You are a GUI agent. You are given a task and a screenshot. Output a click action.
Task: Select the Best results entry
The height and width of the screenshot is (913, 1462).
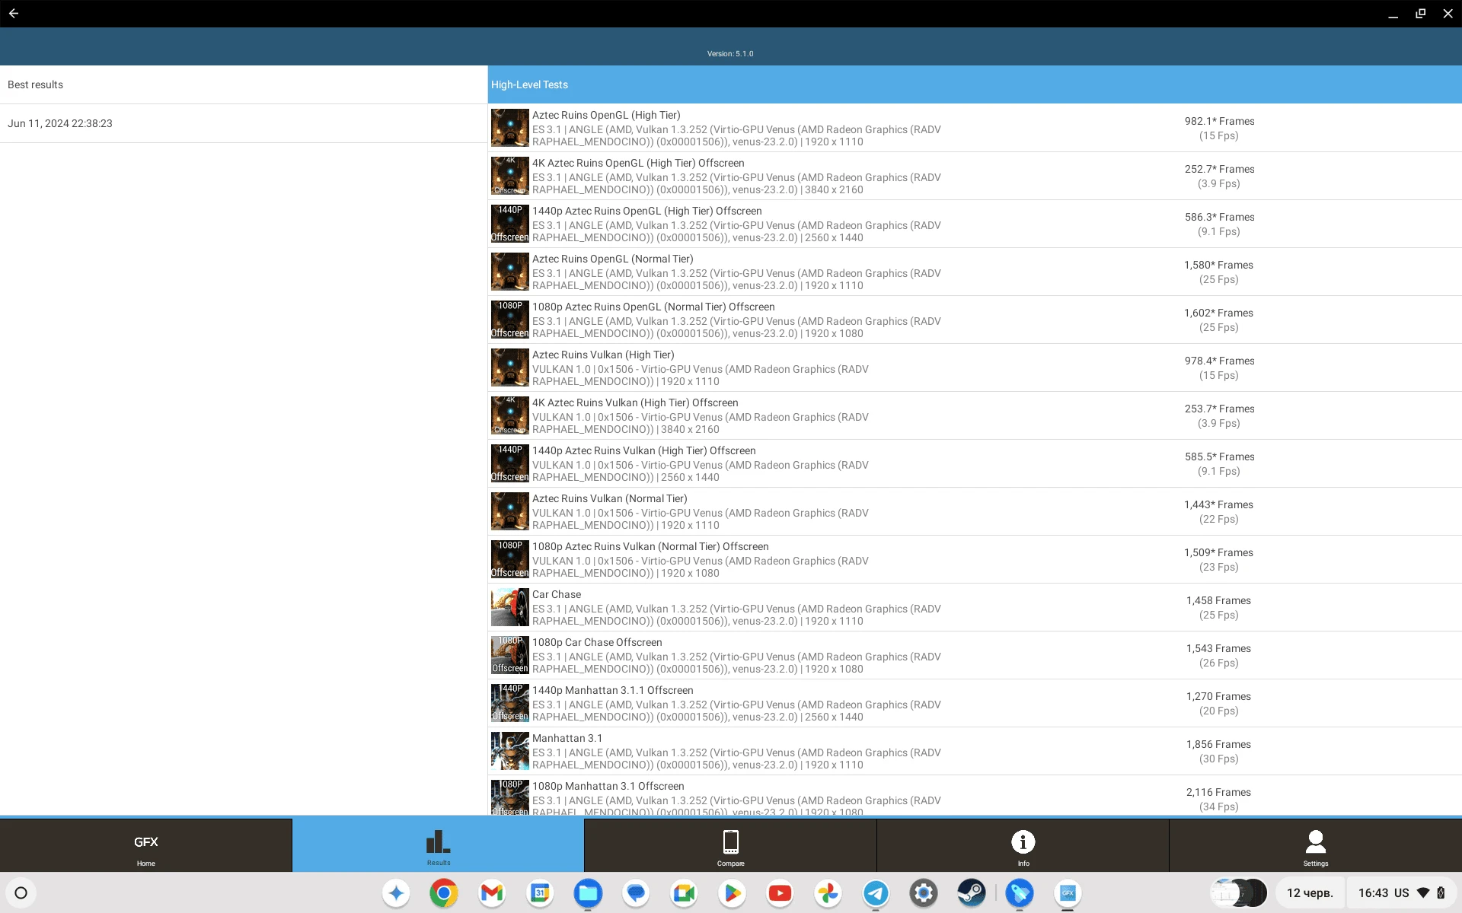[x=244, y=84]
